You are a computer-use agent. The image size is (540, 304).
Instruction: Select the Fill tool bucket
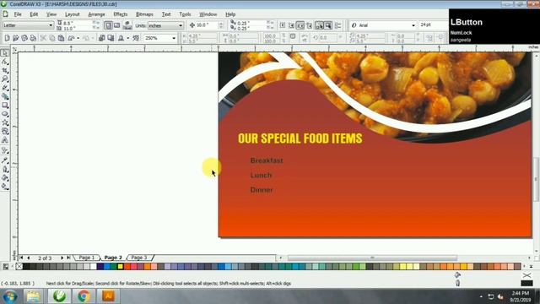coord(5,178)
